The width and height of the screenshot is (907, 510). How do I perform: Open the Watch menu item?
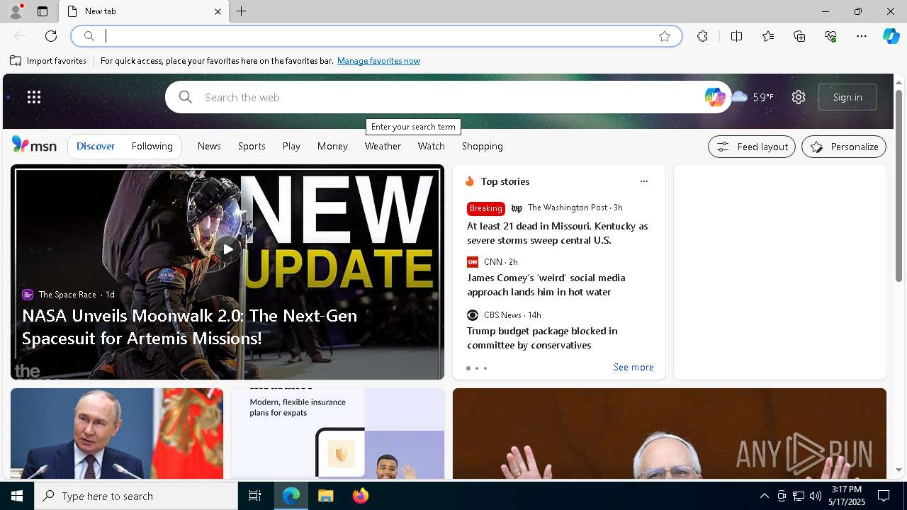[x=431, y=146]
